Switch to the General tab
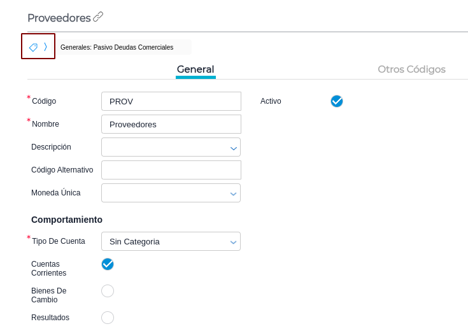 195,69
